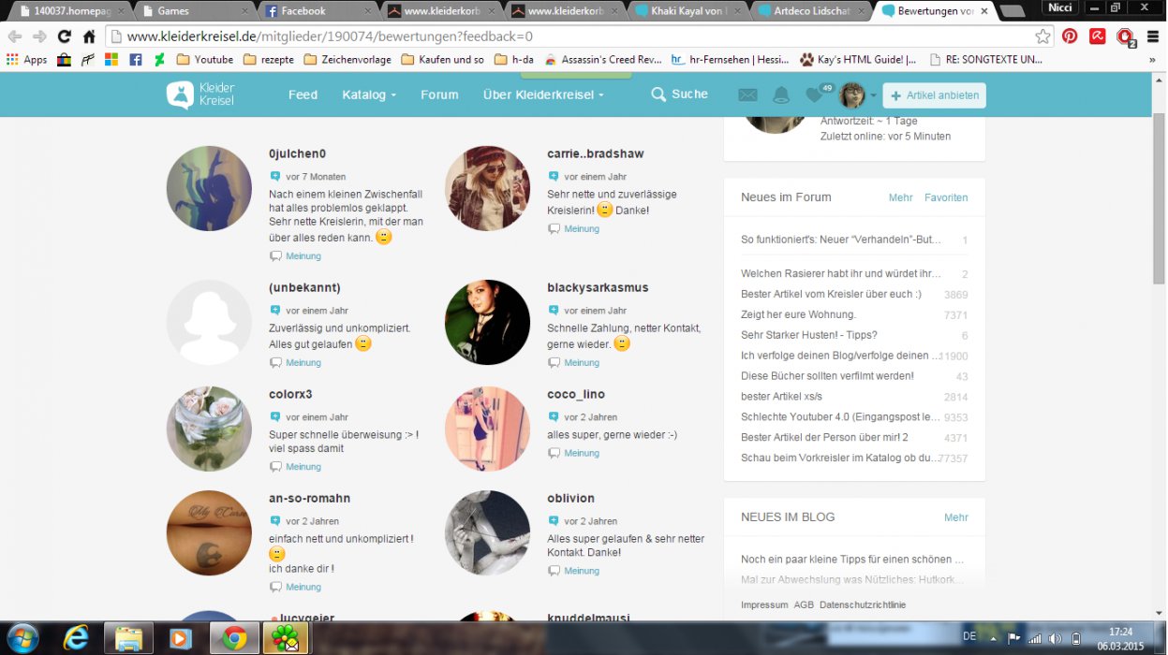This screenshot has height=655, width=1168.
Task: Click carrie..bradshaw's profile picture
Action: (x=487, y=188)
